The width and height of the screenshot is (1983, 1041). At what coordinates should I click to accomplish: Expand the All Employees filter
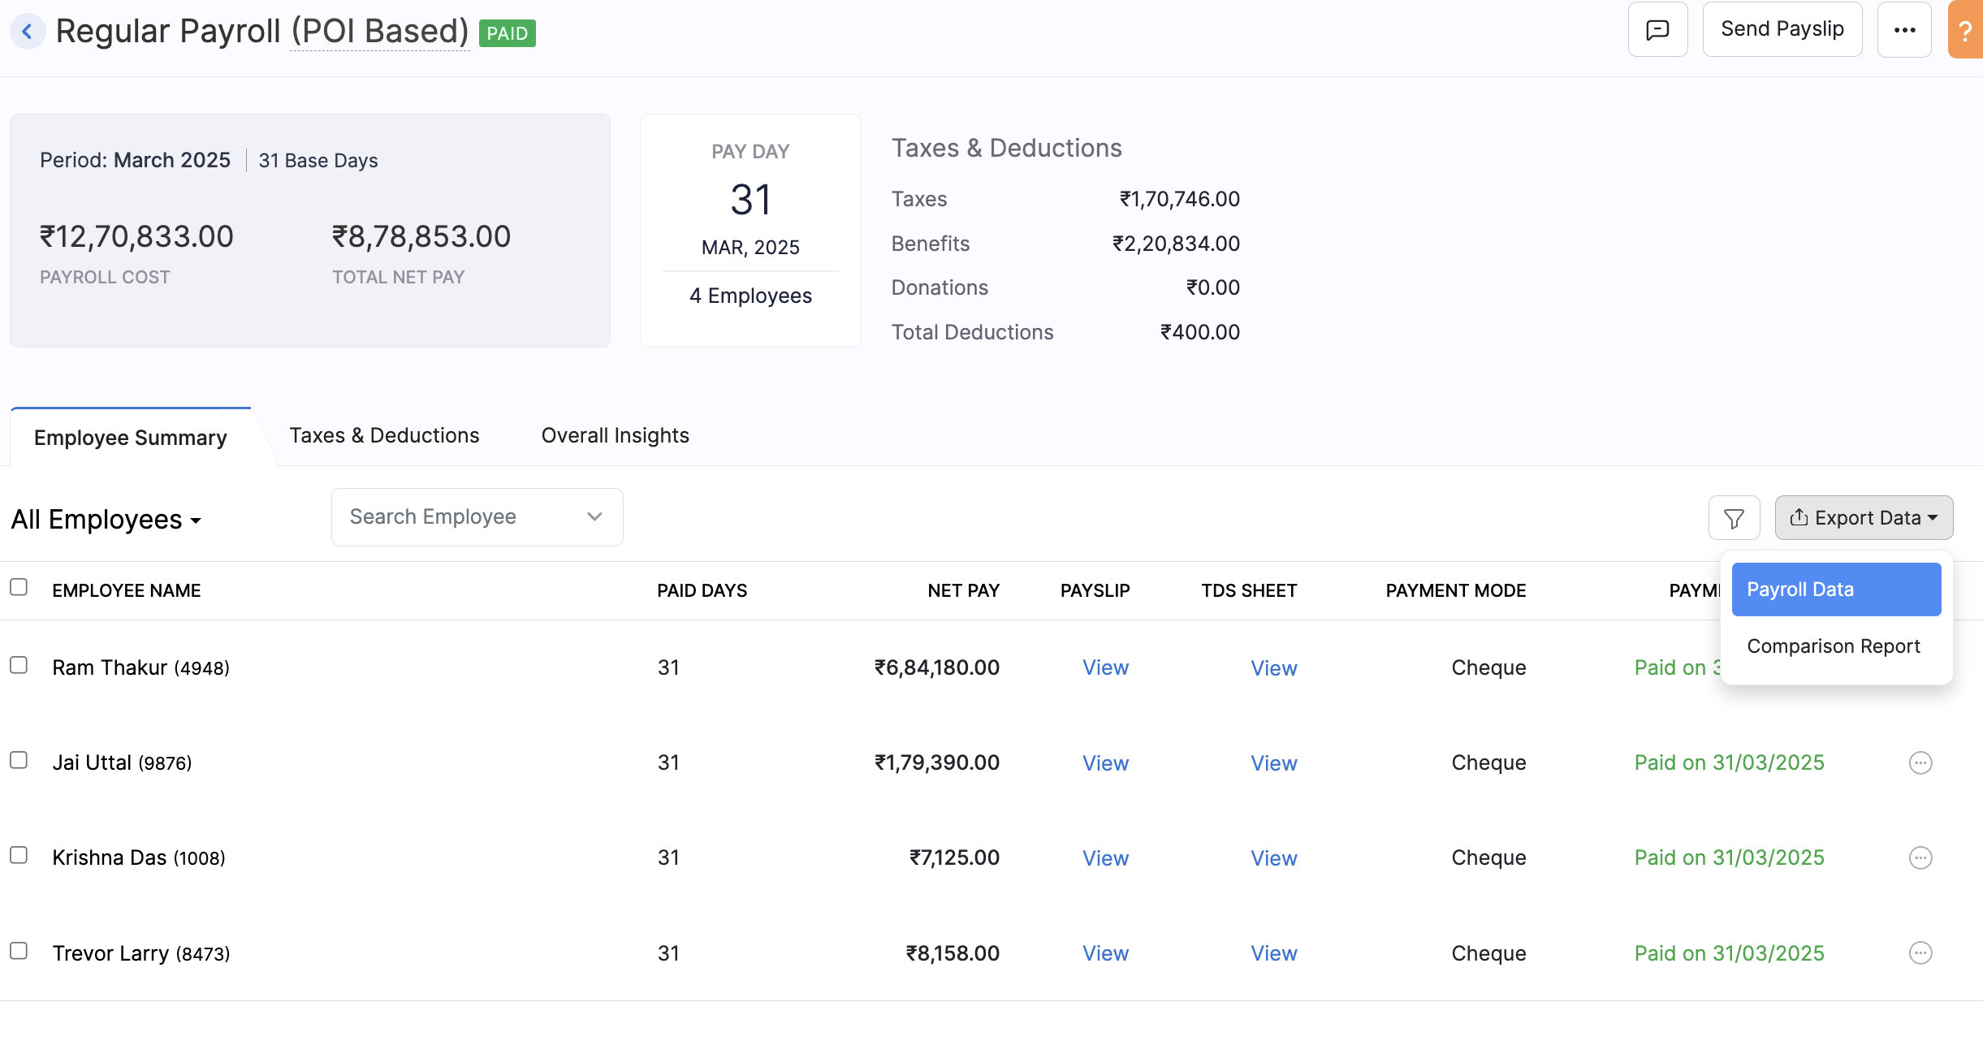pos(106,519)
